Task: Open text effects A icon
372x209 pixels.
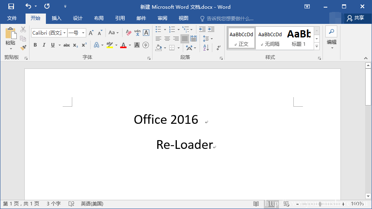Action: (96, 45)
